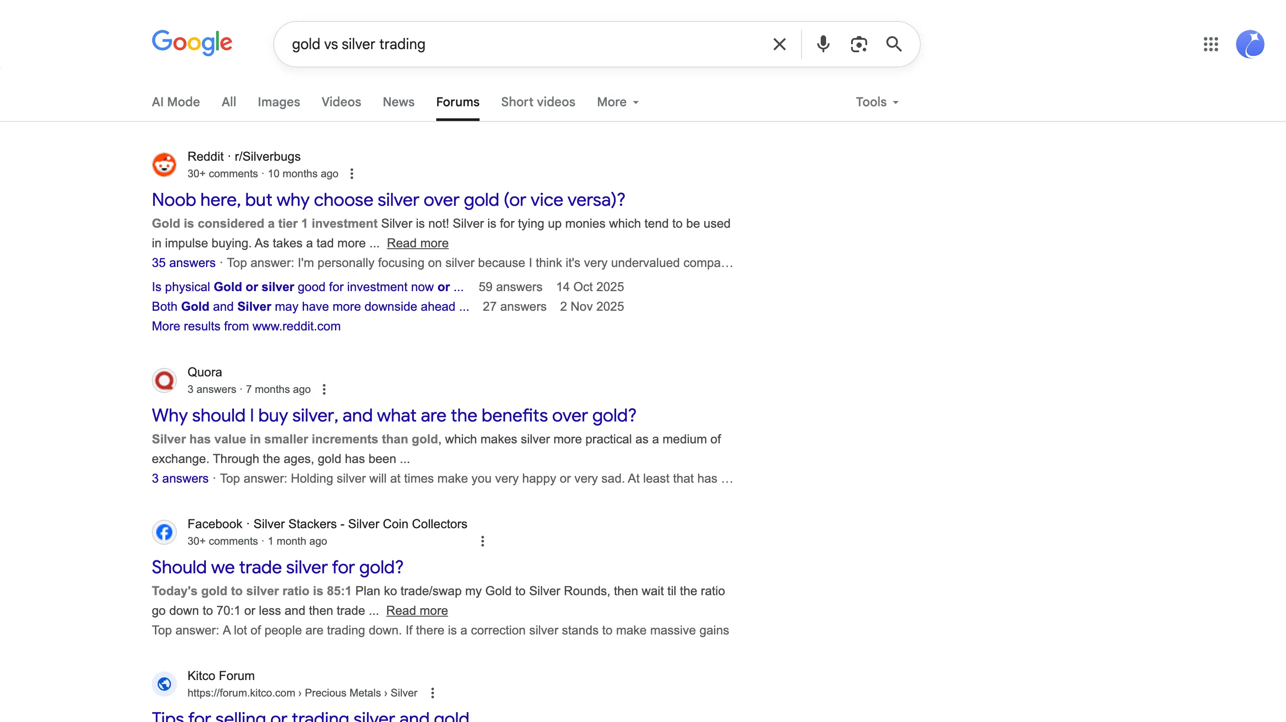
Task: Clear the search box with X icon
Action: (x=779, y=45)
